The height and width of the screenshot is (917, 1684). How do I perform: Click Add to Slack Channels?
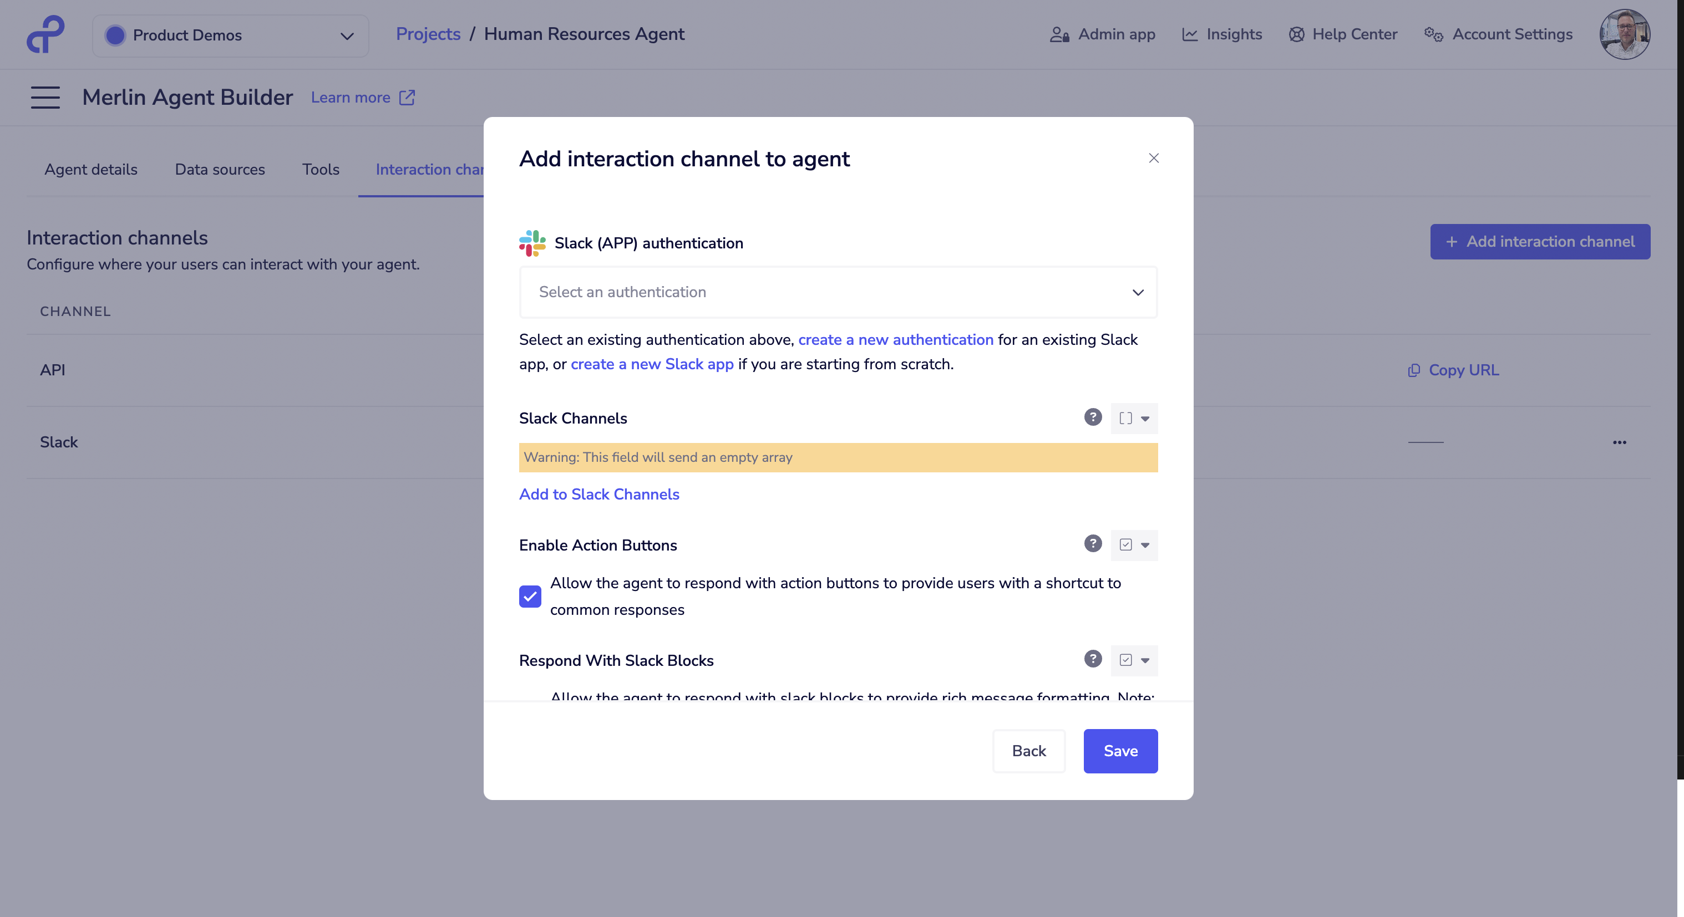pyautogui.click(x=599, y=494)
